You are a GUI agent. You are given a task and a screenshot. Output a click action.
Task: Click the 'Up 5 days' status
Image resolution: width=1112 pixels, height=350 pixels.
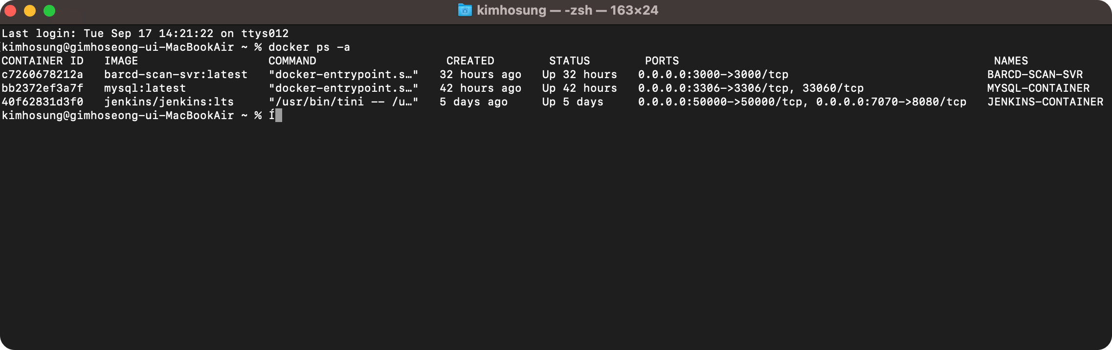tap(573, 102)
